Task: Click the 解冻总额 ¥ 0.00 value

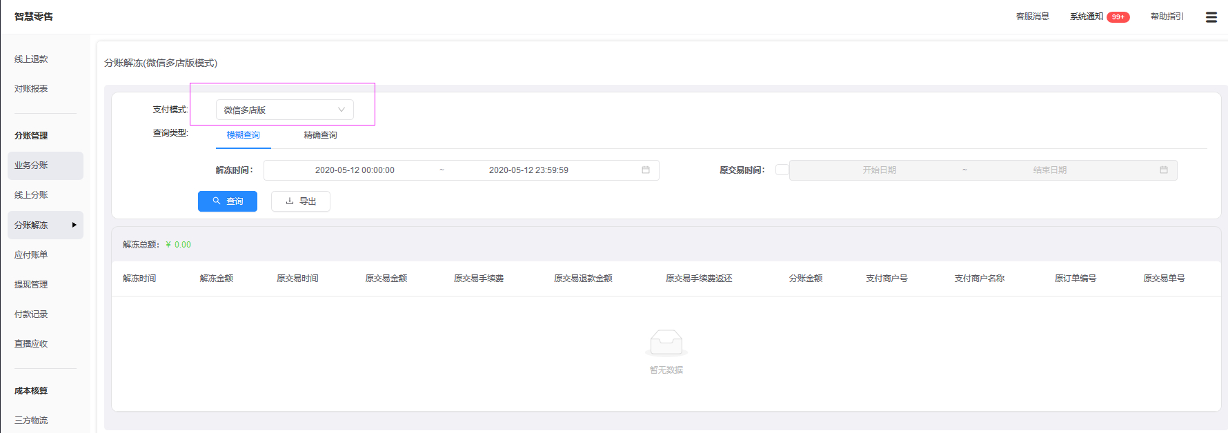Action: point(179,245)
